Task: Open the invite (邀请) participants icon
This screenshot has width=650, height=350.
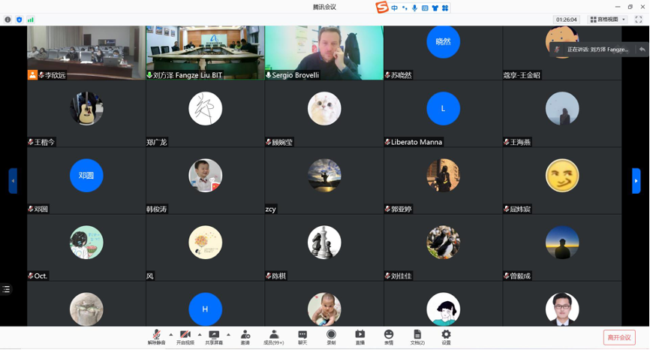Action: coord(245,336)
